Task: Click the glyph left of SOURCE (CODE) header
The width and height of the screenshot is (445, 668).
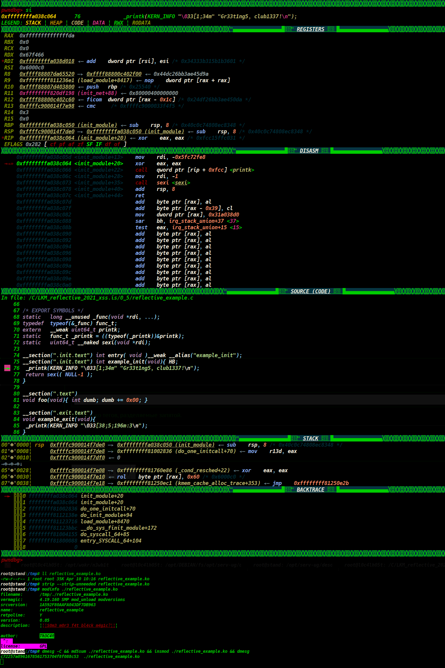Action: pos(282,291)
